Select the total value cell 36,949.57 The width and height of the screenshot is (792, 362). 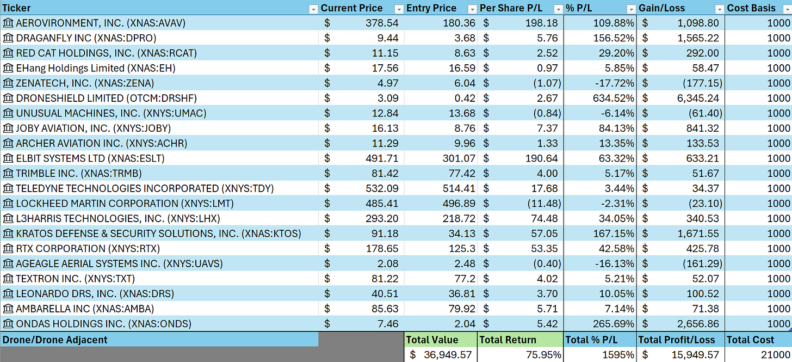click(441, 354)
